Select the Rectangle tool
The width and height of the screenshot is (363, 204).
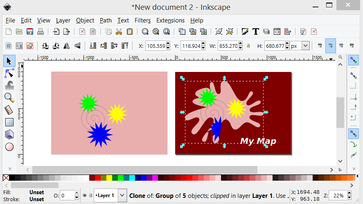click(x=9, y=122)
